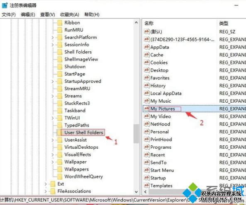
Task: Select the SendTo value name
Action: [x=158, y=163]
